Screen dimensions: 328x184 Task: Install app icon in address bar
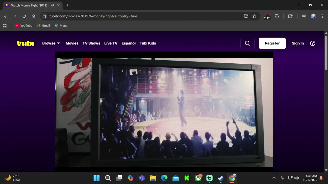(x=246, y=16)
